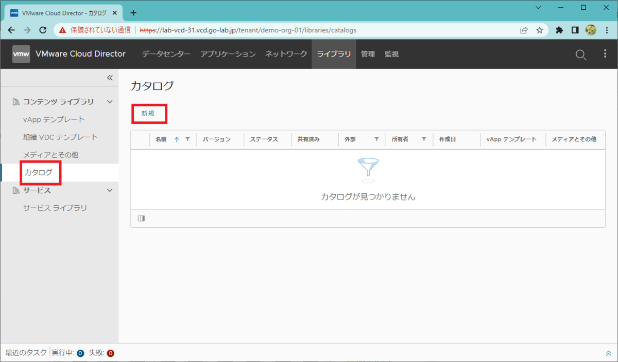618x362 pixels.
Task: Open the vertical three-dot header menu
Action: 605,54
